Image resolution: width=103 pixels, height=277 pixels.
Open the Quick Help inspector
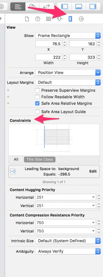pos(38,19)
